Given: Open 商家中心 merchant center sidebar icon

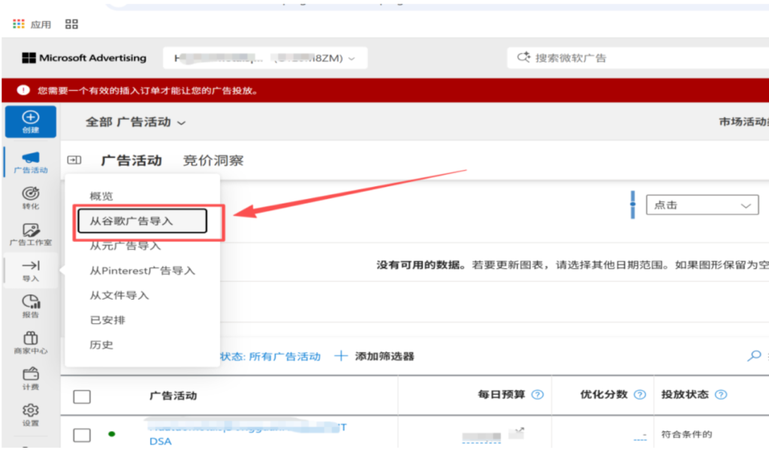Looking at the screenshot, I should (30, 343).
